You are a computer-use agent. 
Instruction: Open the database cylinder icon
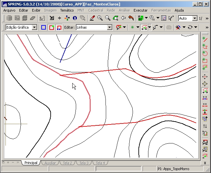tap(9, 18)
